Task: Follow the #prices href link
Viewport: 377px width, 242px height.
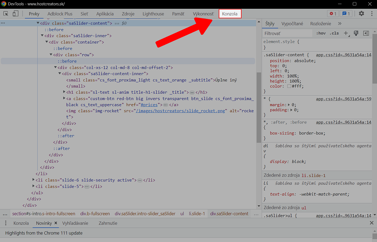Action: [149, 105]
